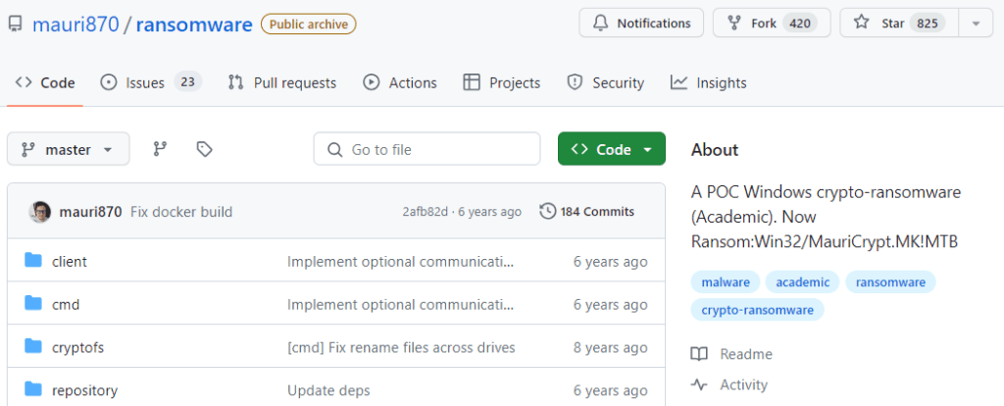
Task: Click commit hash 2afb82d
Action: pos(426,212)
